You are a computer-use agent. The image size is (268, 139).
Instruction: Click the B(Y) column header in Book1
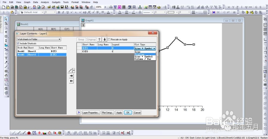[54, 29]
